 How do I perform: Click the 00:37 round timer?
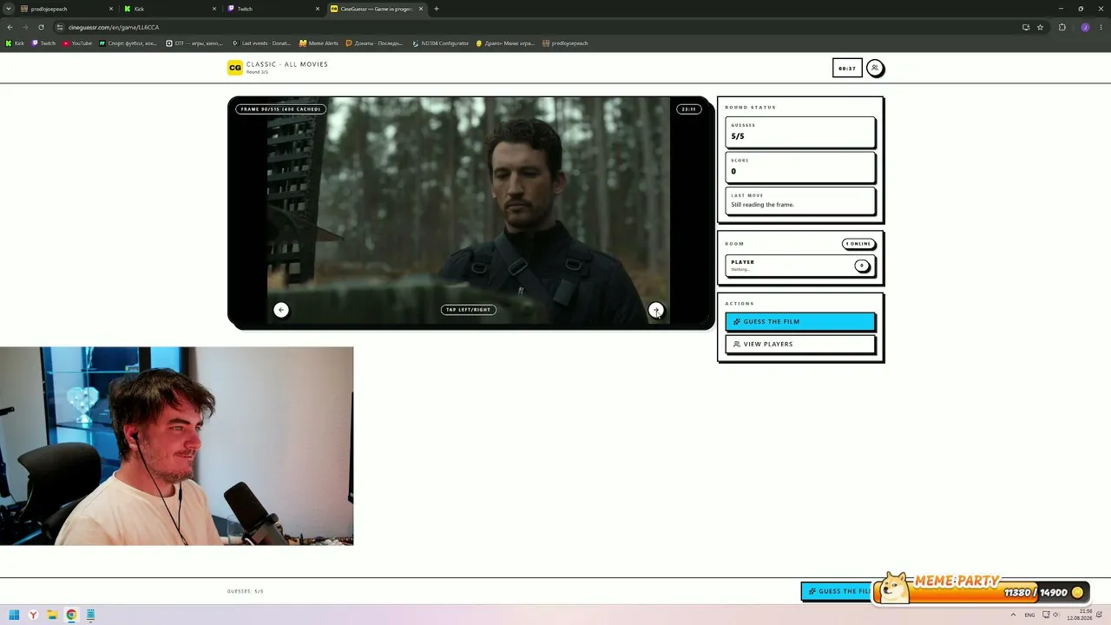pyautogui.click(x=847, y=68)
